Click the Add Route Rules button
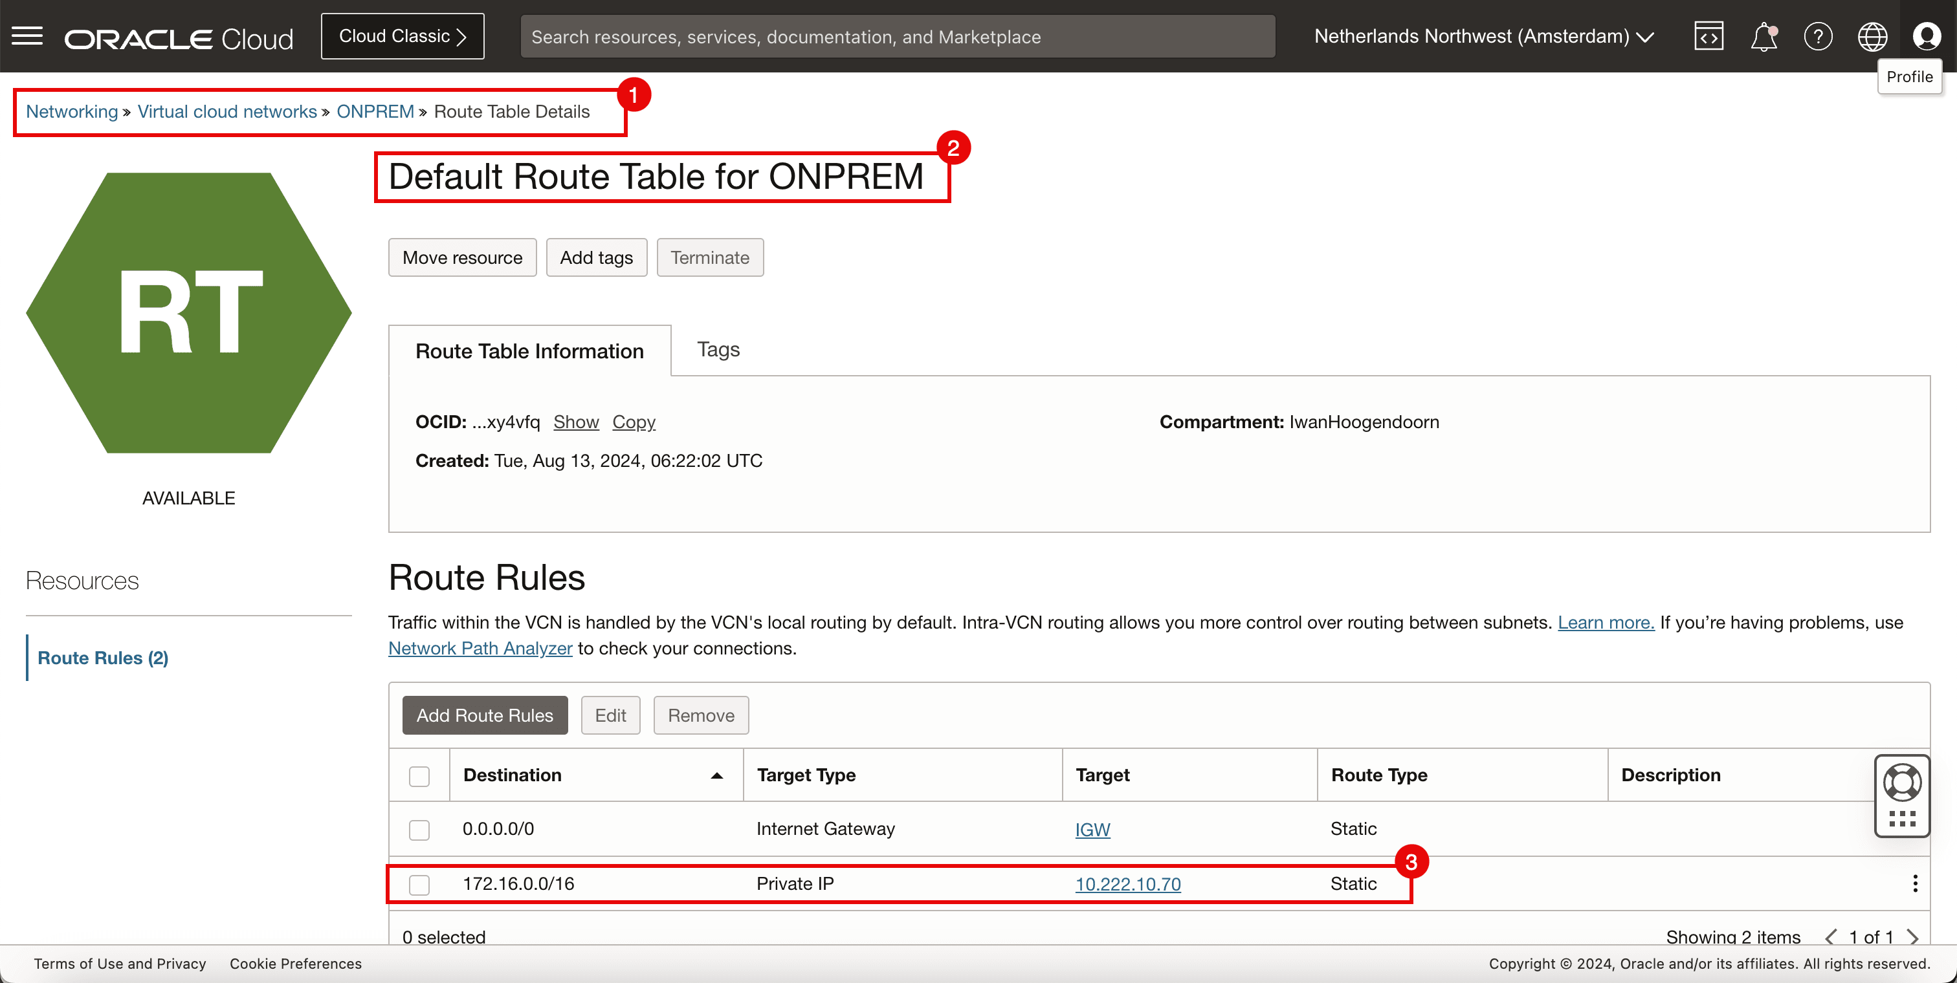The image size is (1957, 983). (x=485, y=715)
